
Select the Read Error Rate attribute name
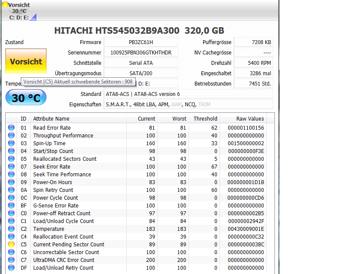point(52,128)
